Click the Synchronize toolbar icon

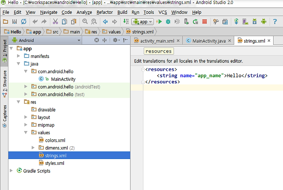coord(24,22)
